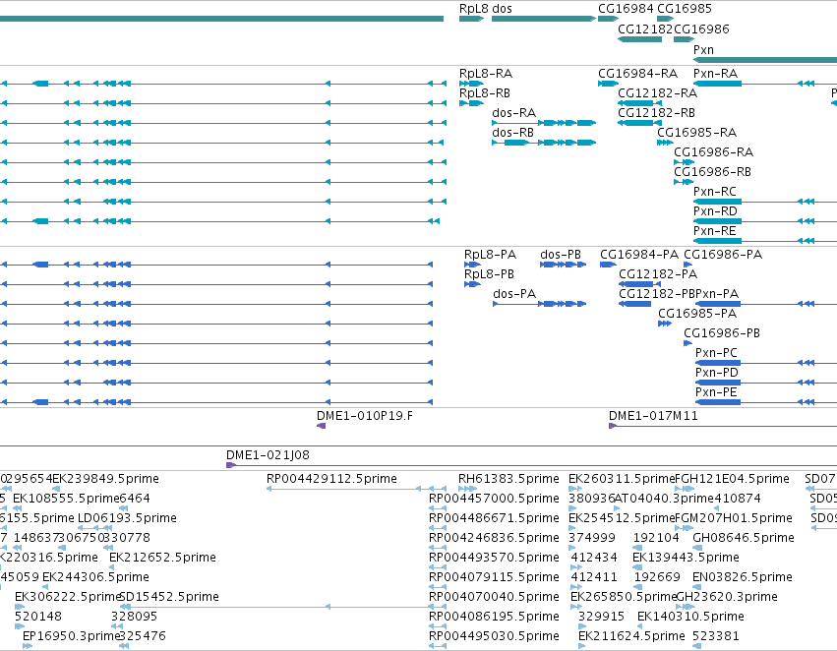Click the dos-RA transcript label

point(514,112)
